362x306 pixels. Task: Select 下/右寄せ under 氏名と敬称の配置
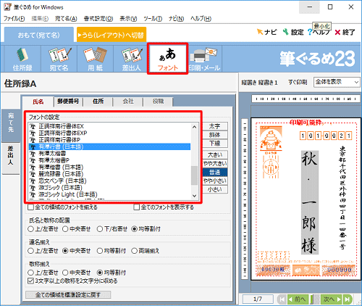[x=100, y=229]
